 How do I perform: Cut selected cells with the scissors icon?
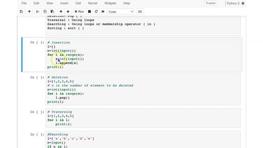coord(37,12)
